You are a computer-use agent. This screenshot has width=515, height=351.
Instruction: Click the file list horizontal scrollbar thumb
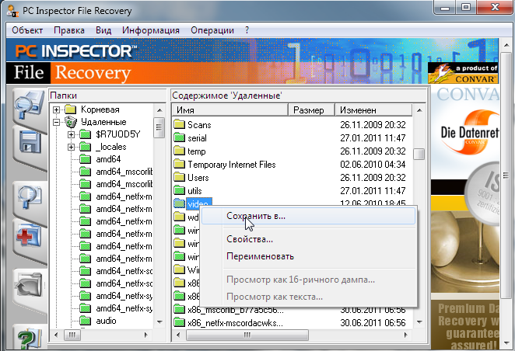pyautogui.click(x=247, y=335)
